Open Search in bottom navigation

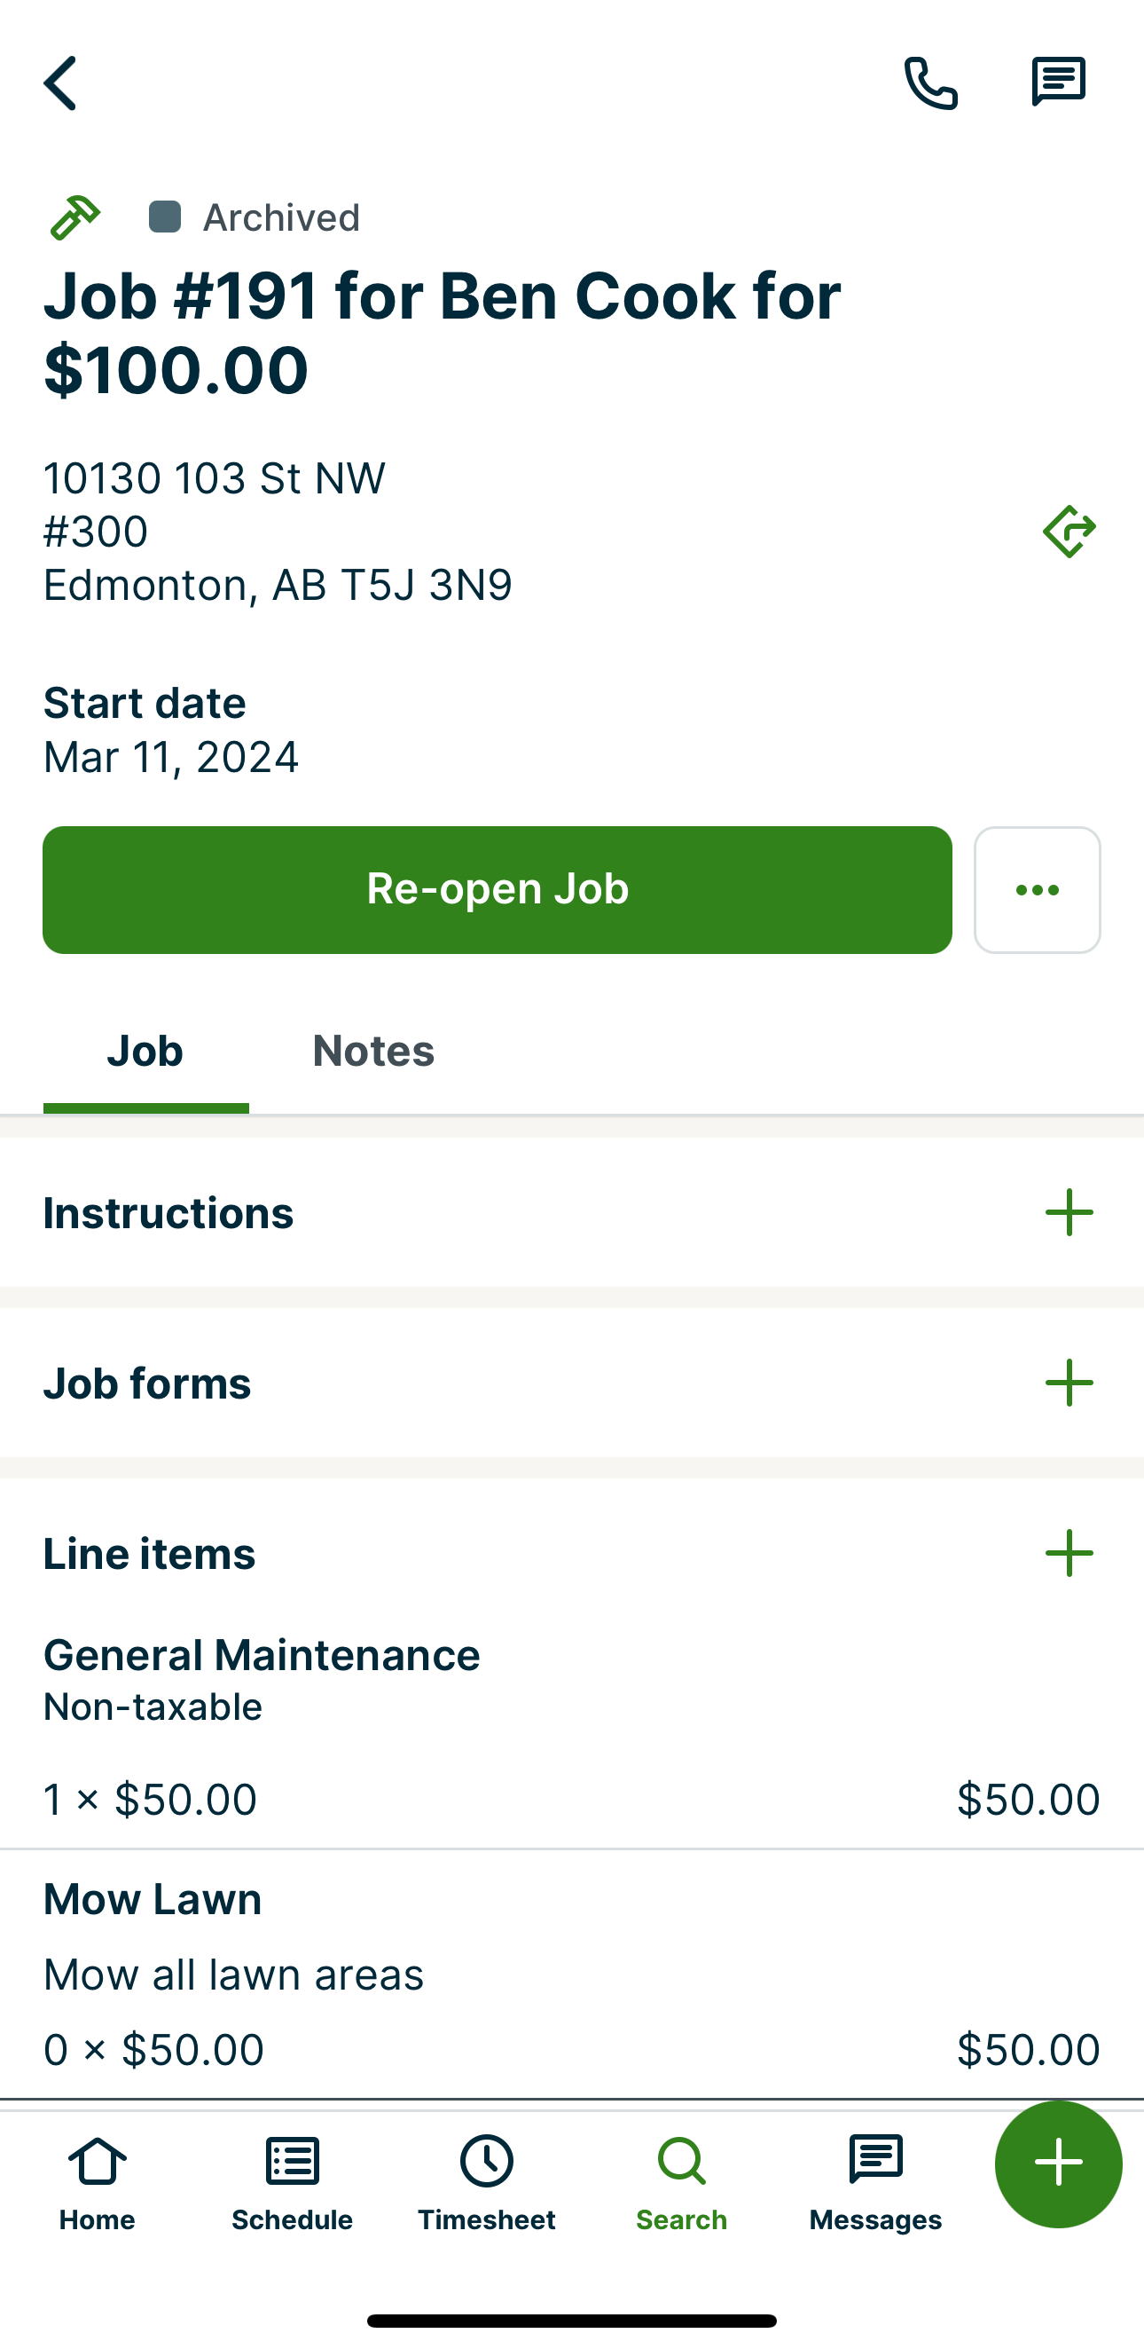(x=681, y=2180)
